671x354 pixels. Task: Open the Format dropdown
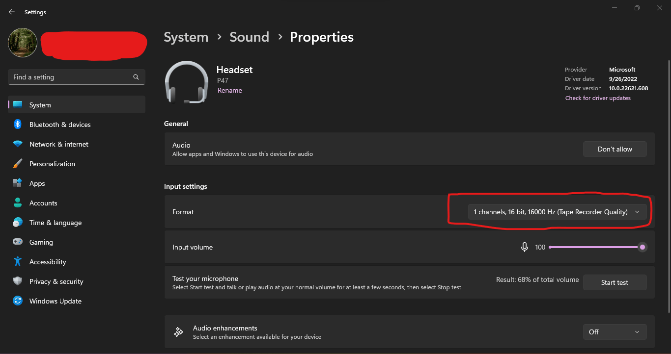pos(557,212)
